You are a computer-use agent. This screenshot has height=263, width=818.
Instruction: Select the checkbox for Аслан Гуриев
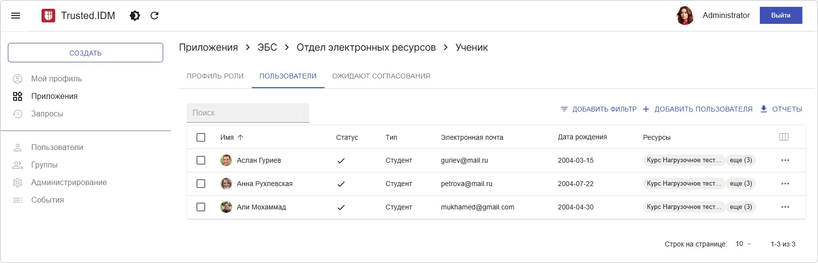(x=201, y=160)
